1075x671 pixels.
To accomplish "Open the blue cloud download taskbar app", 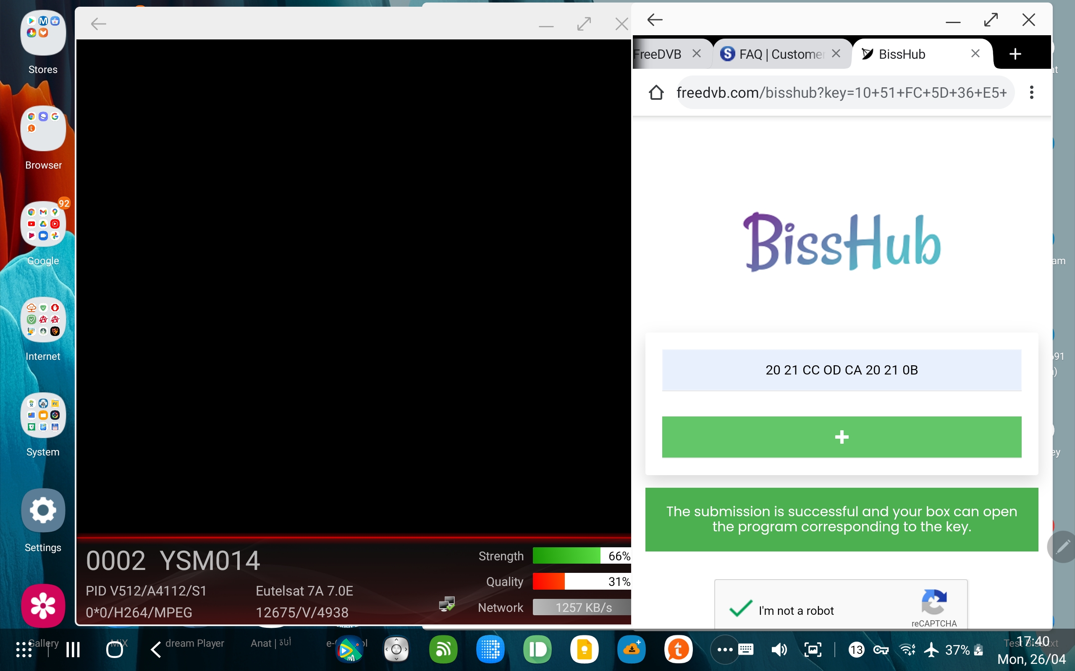I will click(x=631, y=650).
